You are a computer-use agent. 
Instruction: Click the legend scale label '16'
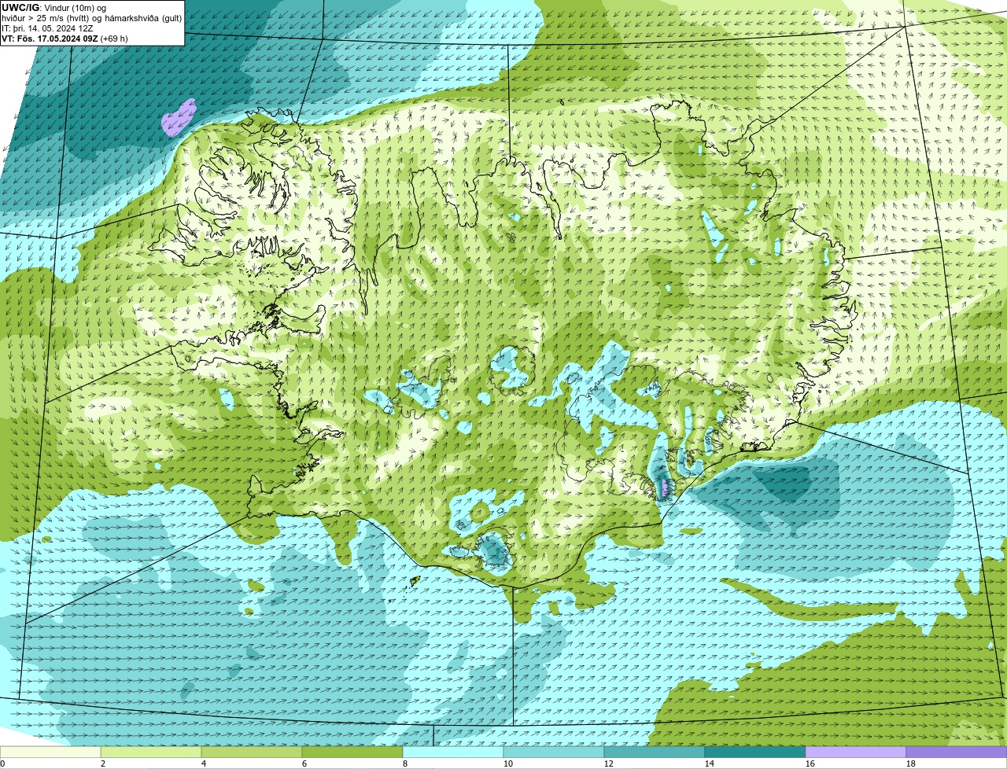[810, 763]
